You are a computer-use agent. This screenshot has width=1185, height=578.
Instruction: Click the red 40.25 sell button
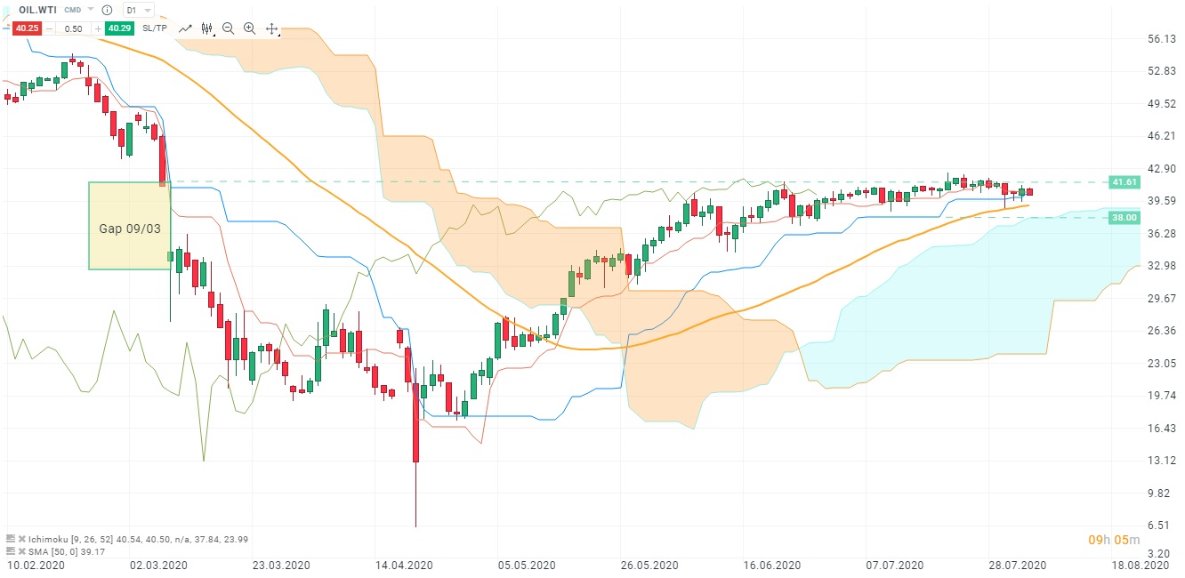[x=28, y=28]
